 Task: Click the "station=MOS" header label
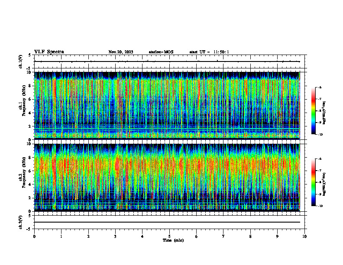point(161,52)
